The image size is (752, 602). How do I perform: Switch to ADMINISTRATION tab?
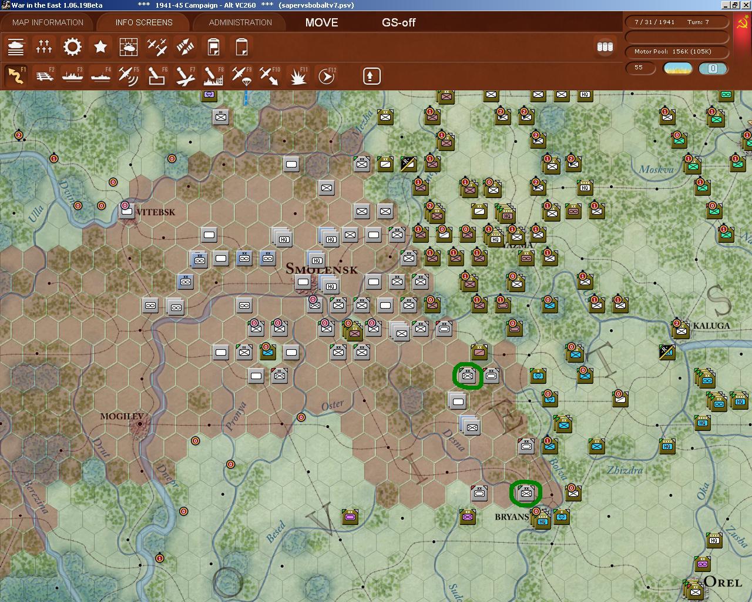[240, 22]
